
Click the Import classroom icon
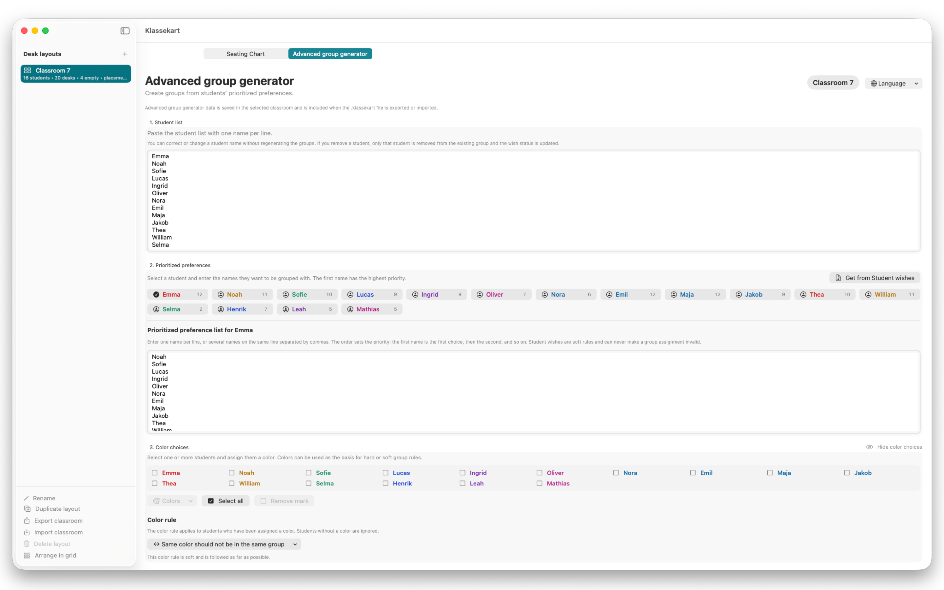point(27,532)
